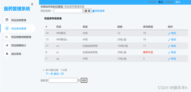Click the clipboard icon next to 采购清单

pos(93,11)
